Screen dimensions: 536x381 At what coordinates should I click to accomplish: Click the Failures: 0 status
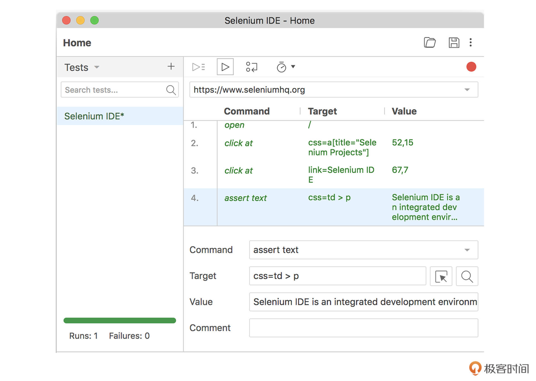tap(129, 336)
